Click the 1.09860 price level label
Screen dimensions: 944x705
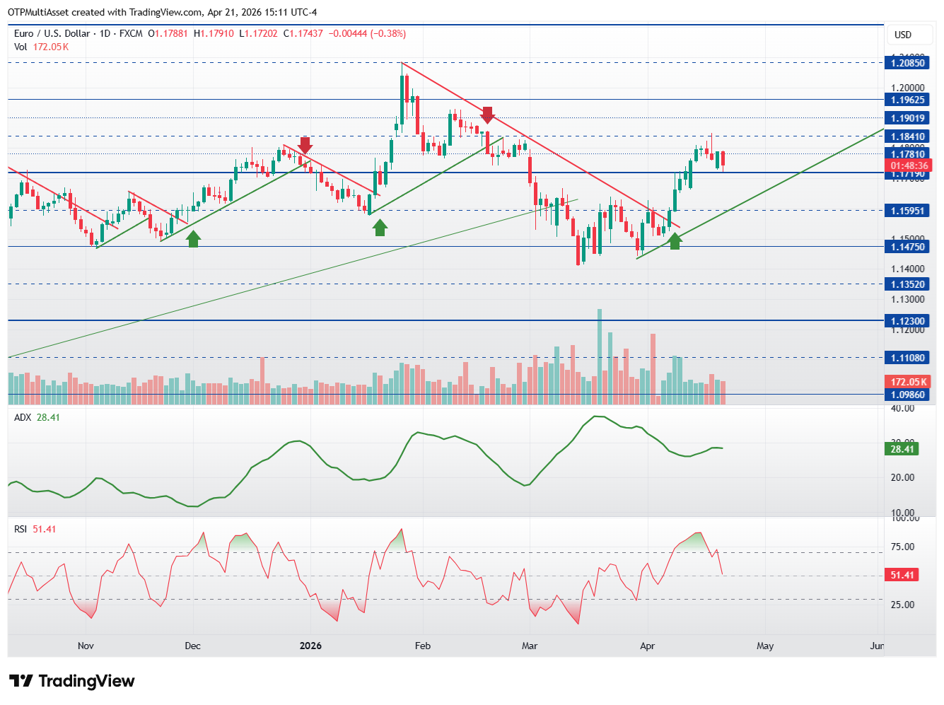(x=908, y=395)
